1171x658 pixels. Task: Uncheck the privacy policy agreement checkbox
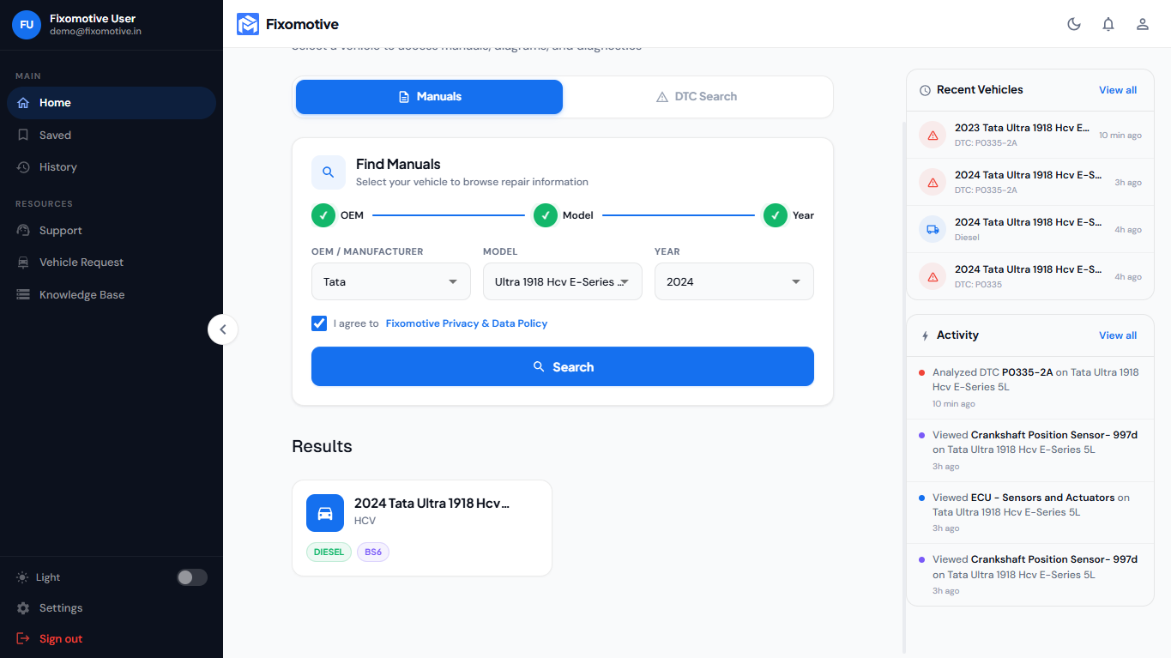click(319, 323)
